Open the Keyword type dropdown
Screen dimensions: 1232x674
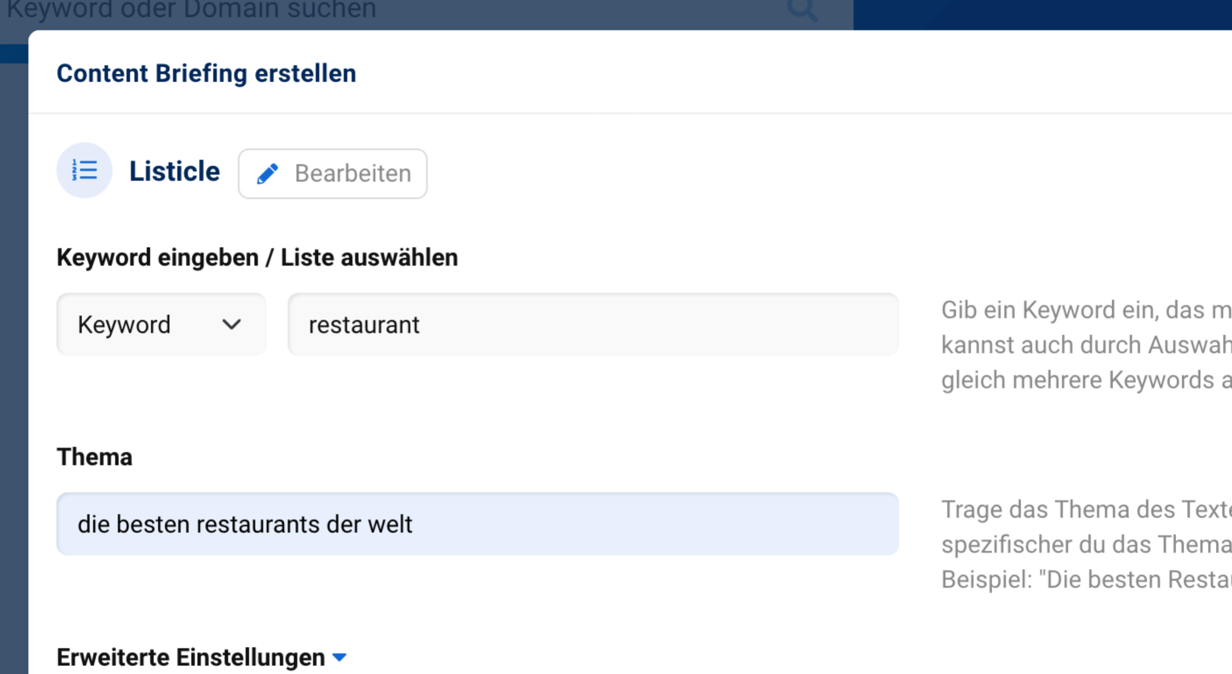[x=161, y=325]
